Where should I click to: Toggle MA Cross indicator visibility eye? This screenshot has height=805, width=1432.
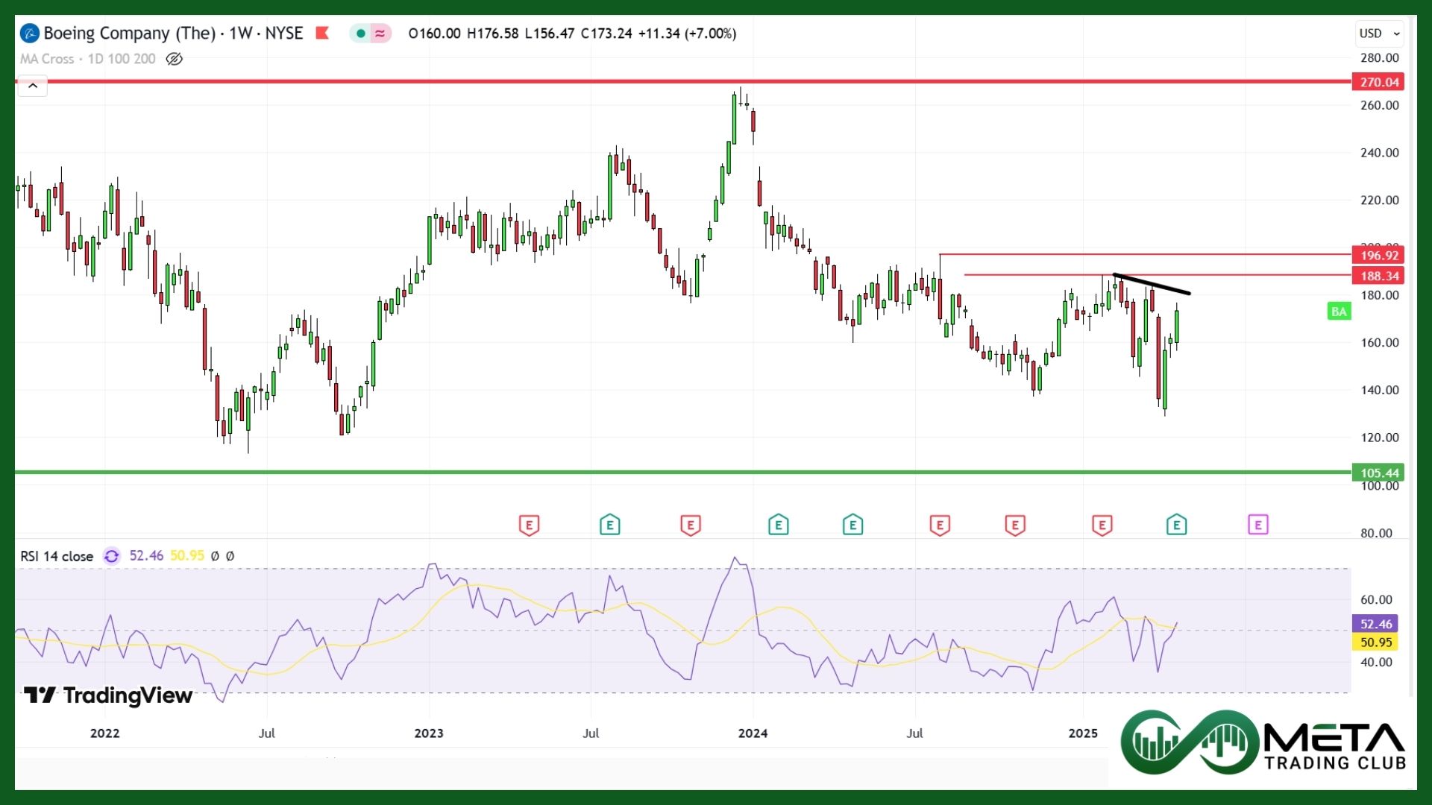(174, 59)
